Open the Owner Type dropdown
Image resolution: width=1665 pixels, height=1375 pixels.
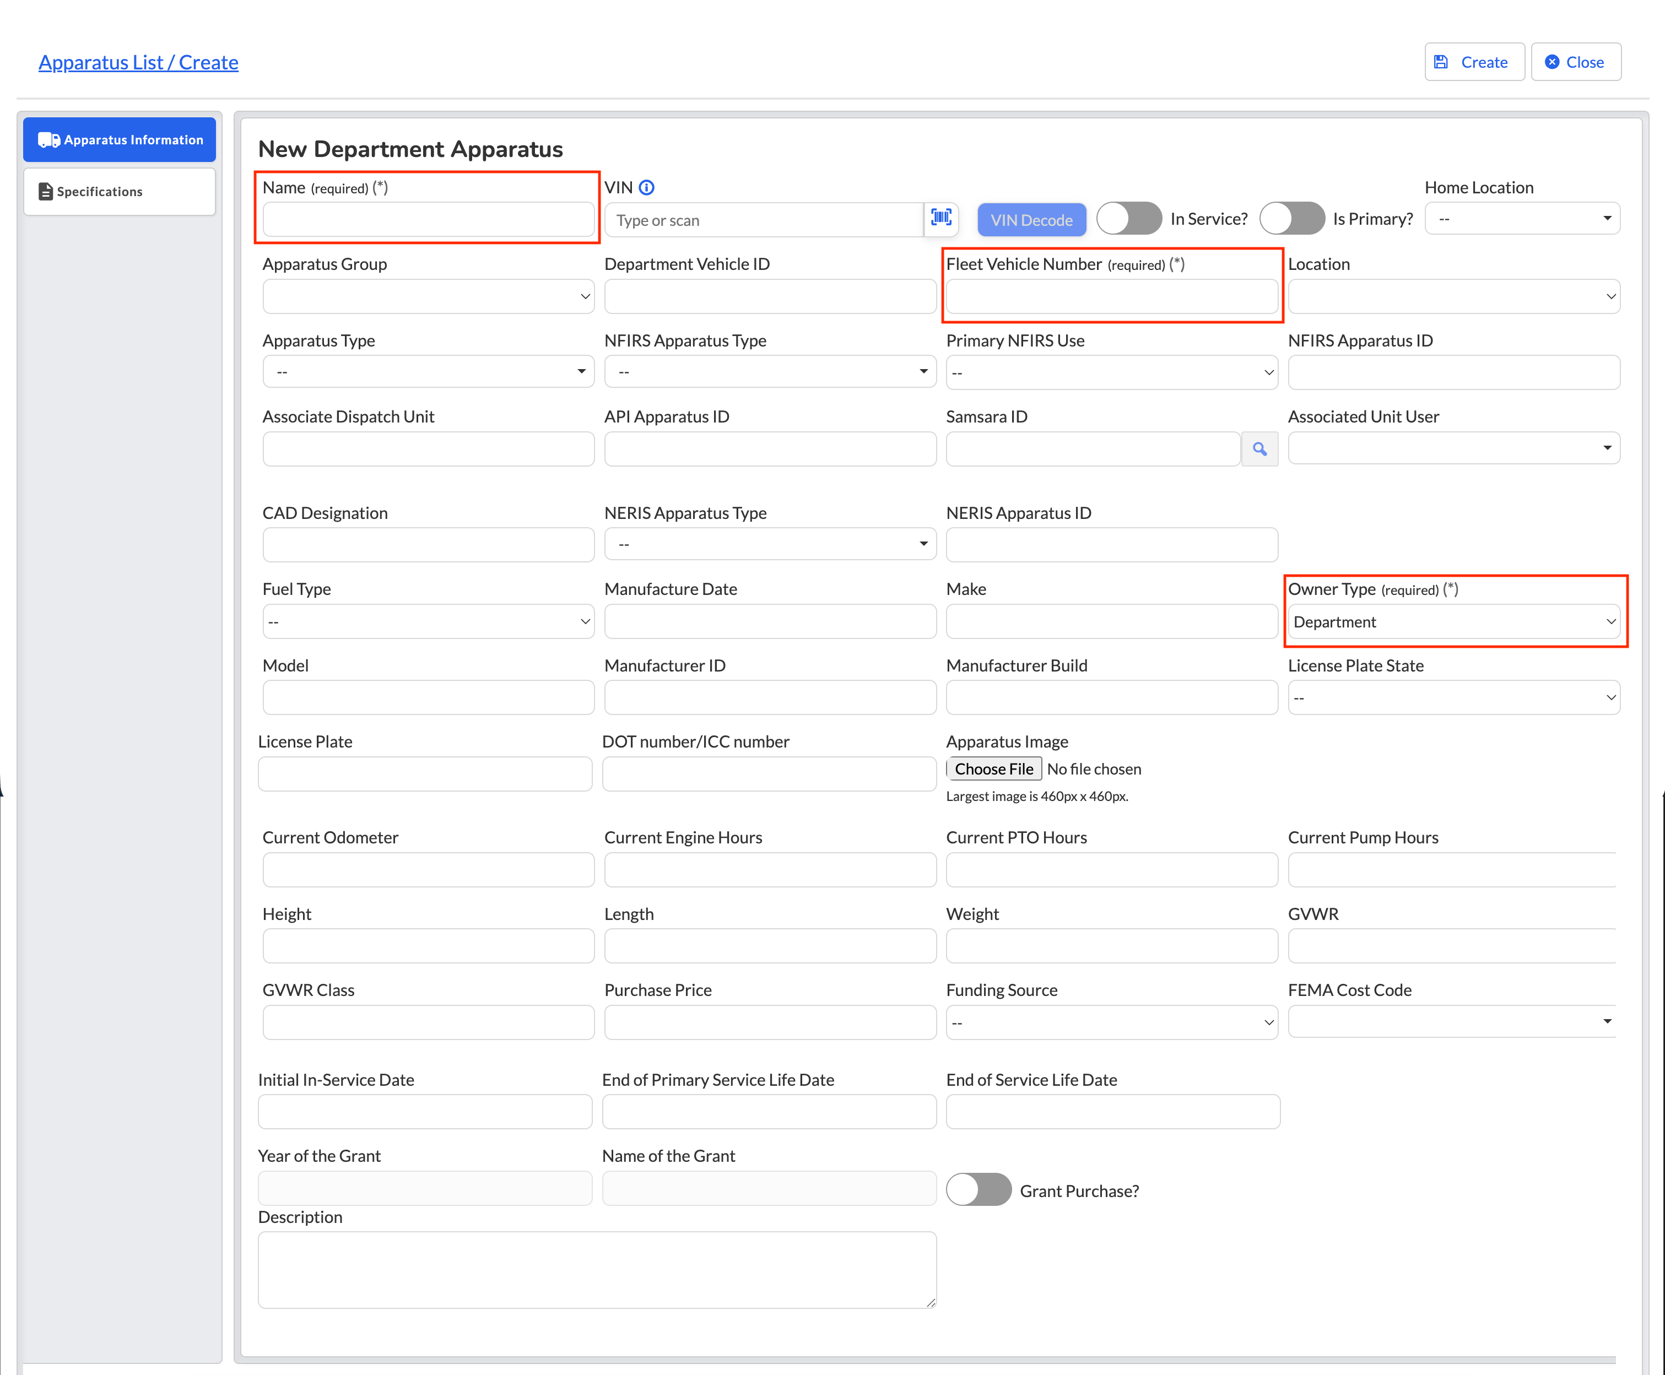(x=1453, y=622)
